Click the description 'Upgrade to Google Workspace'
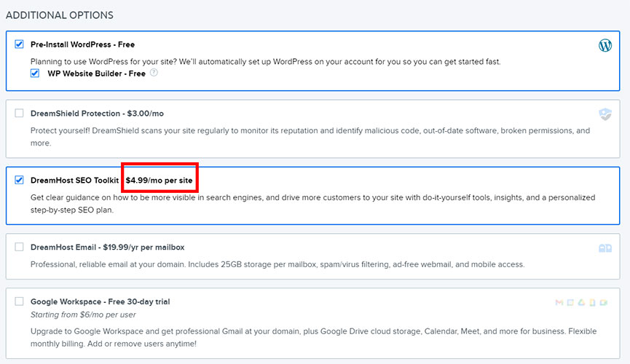 (313, 338)
